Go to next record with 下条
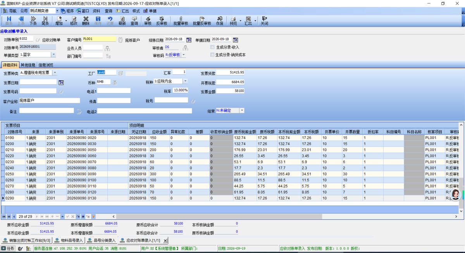Viewport: 465px width, 253px height. pyautogui.click(x=33, y=21)
